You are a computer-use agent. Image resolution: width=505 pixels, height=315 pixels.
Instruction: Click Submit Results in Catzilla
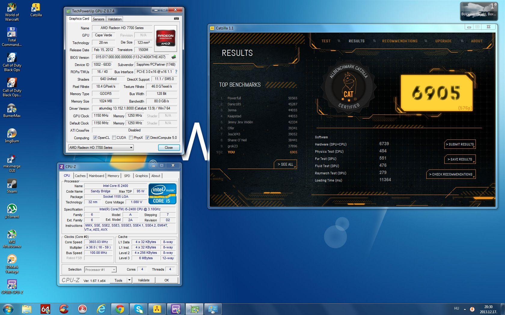tap(460, 144)
